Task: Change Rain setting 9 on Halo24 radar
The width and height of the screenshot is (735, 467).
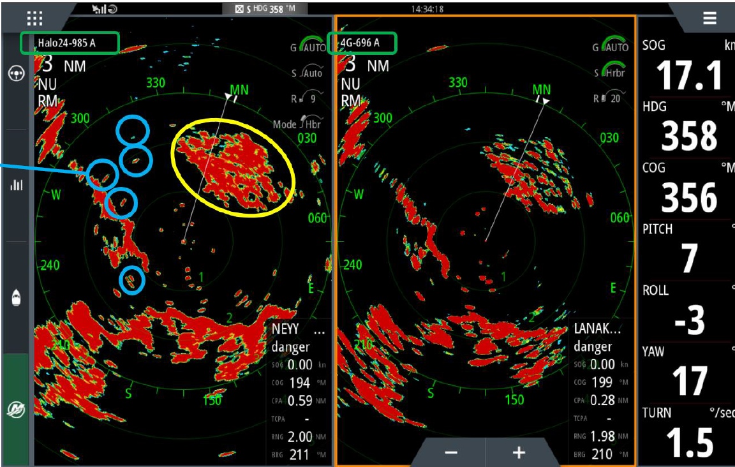Action: pos(309,99)
